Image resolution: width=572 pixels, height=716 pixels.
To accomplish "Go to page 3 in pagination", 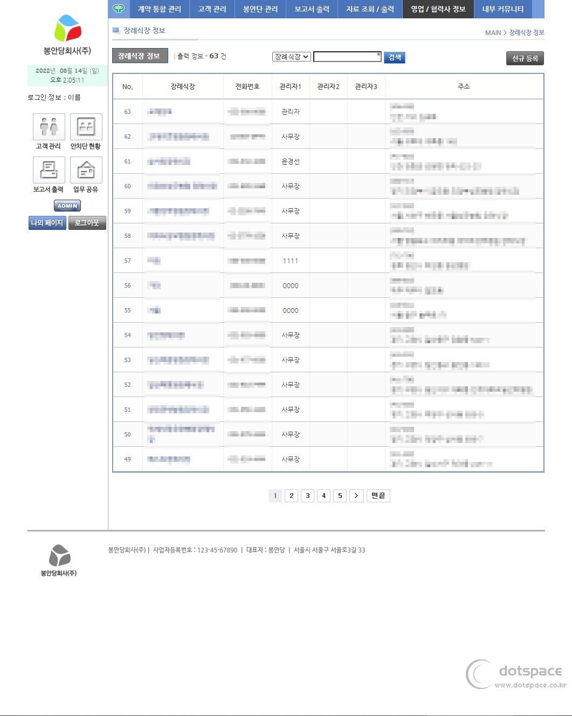I will point(307,495).
